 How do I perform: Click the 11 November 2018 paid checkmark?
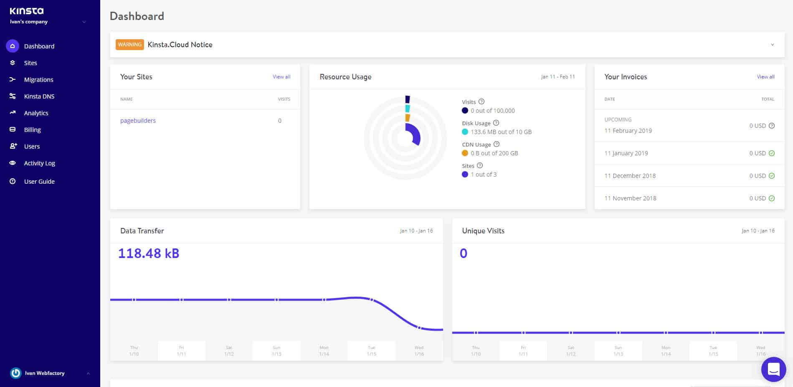click(772, 198)
